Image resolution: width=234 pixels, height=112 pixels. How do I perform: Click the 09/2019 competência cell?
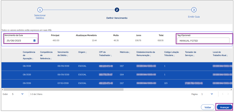pos(27,83)
